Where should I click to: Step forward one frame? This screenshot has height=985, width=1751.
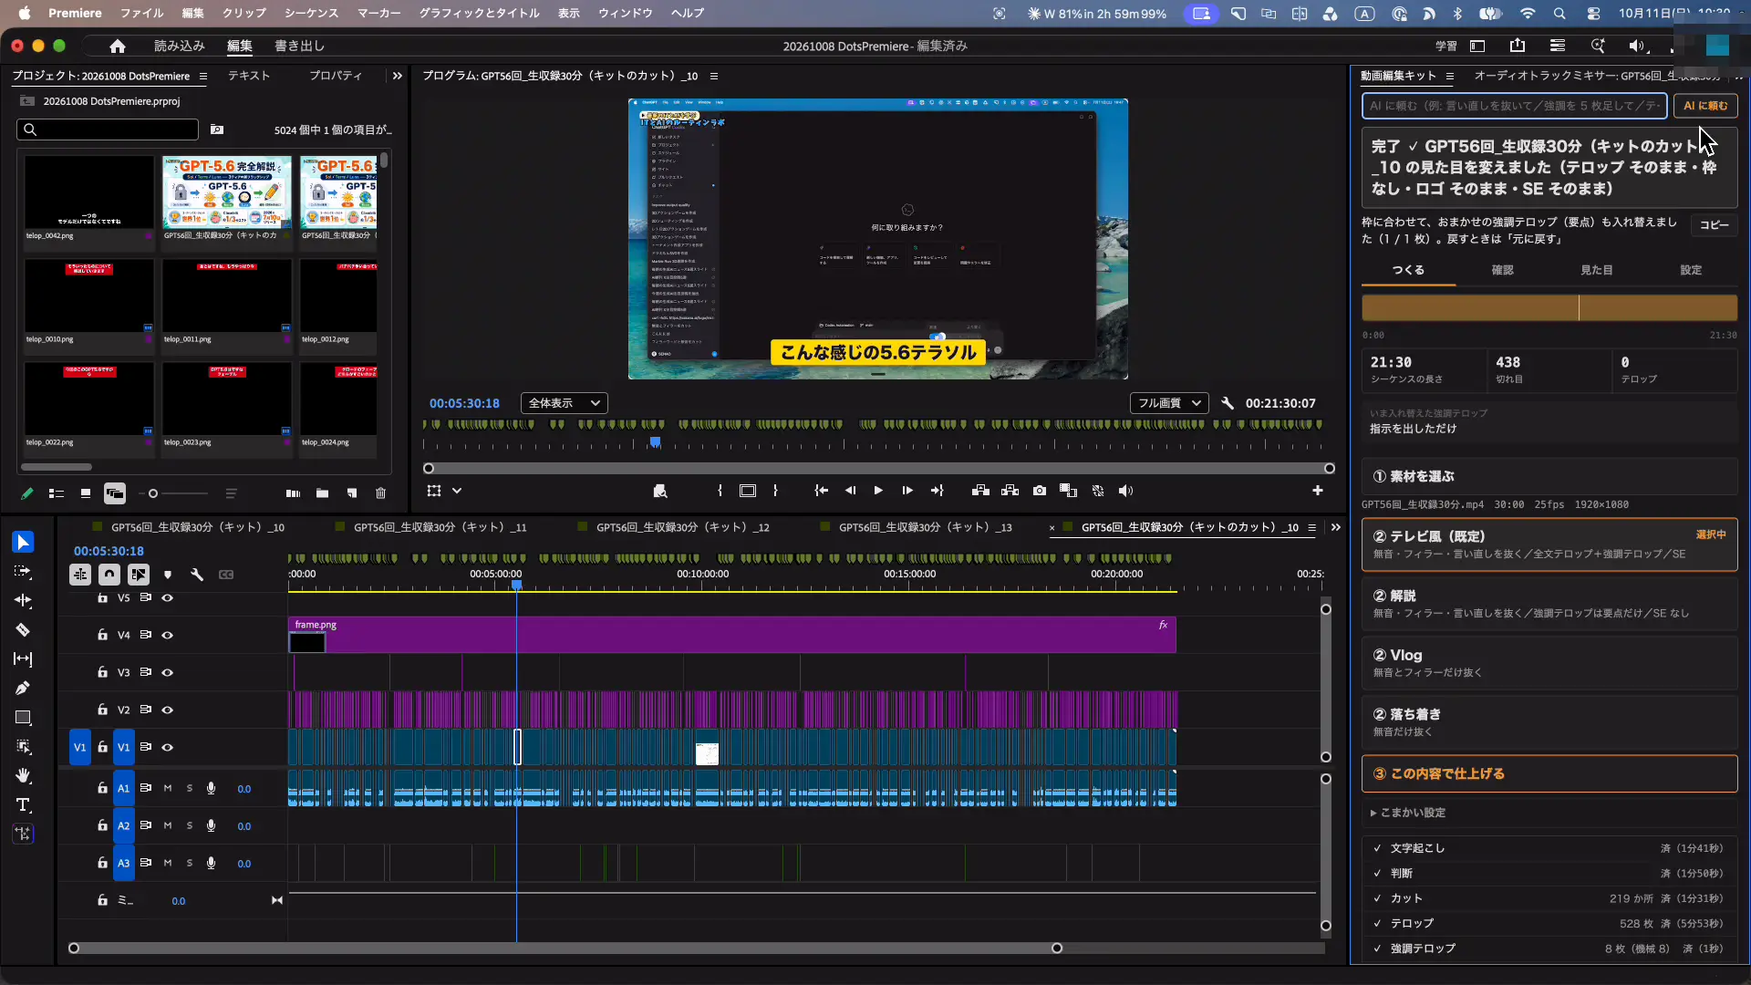(907, 491)
